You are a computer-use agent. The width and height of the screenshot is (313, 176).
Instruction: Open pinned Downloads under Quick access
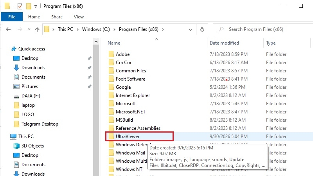tap(33, 68)
